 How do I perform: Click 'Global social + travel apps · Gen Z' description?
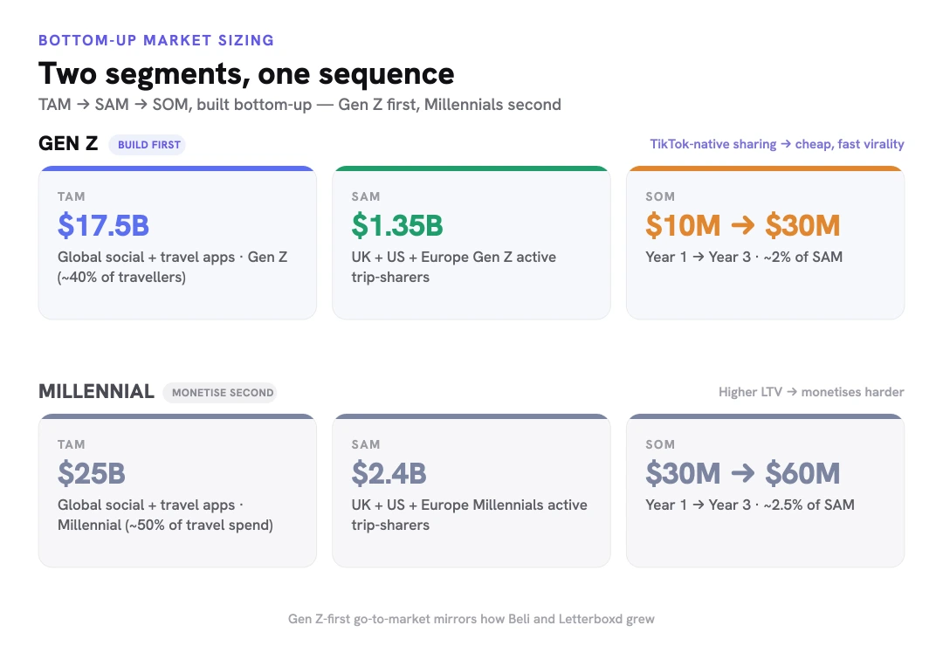[x=173, y=267]
